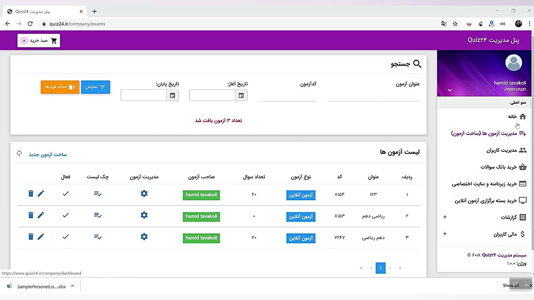The height and width of the screenshot is (300, 534).
Task: Open the checklist icon for the first exam
Action: coord(98,193)
